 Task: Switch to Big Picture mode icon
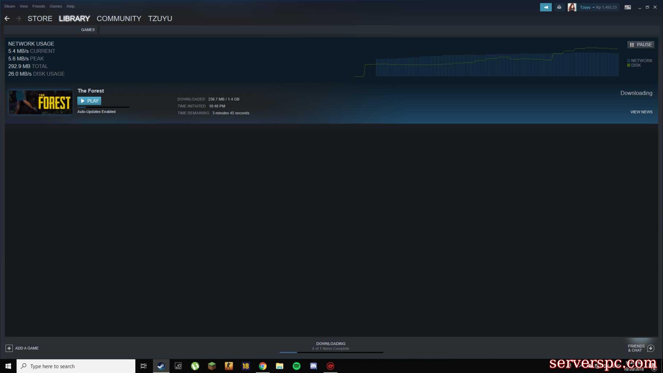click(x=628, y=7)
